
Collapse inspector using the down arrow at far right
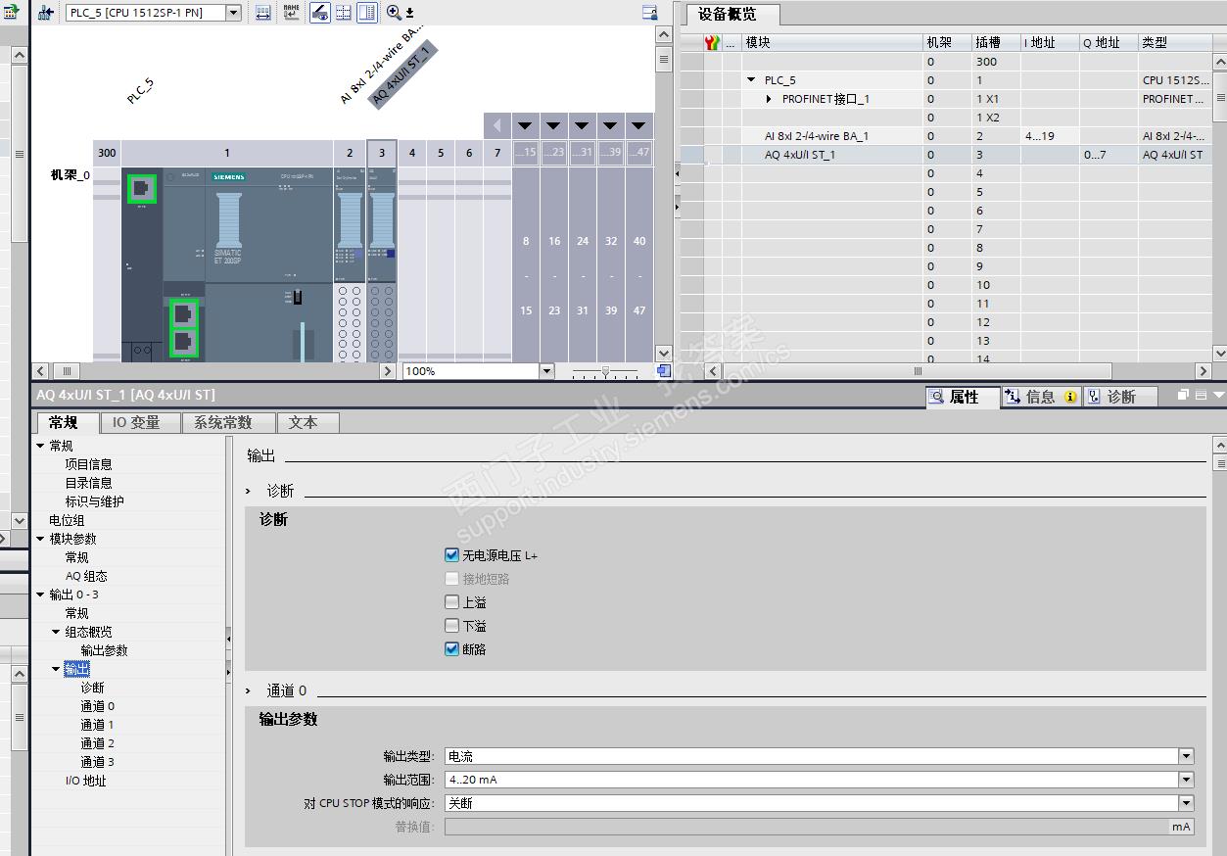(x=1218, y=395)
